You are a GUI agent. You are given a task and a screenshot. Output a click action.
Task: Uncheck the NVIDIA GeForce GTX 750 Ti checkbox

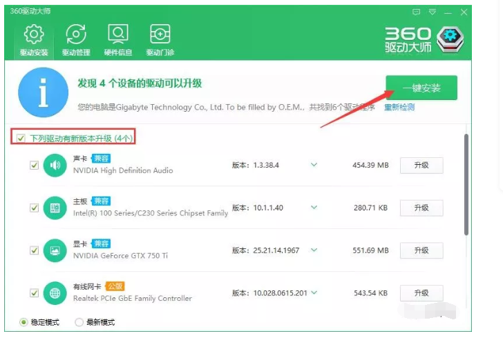pos(34,250)
